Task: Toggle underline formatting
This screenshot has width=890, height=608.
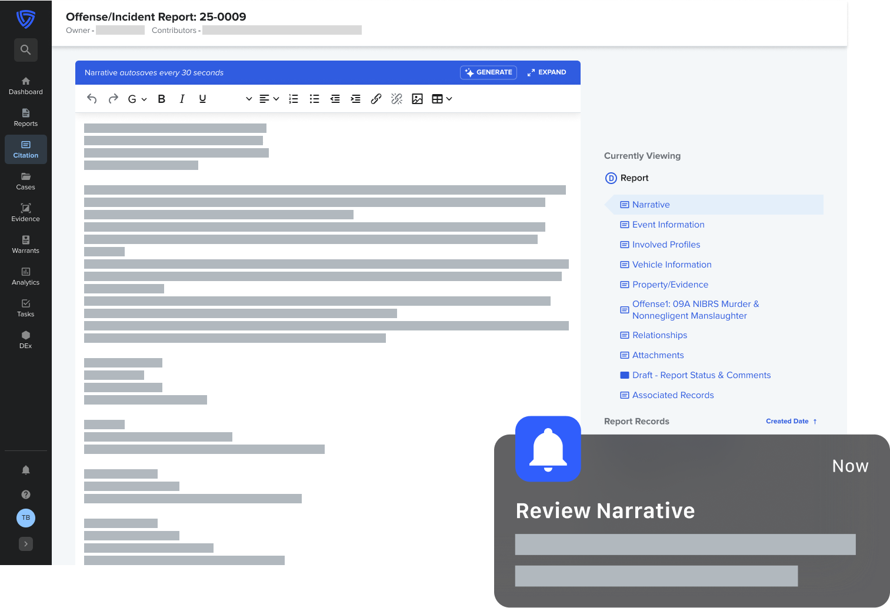Action: 202,99
